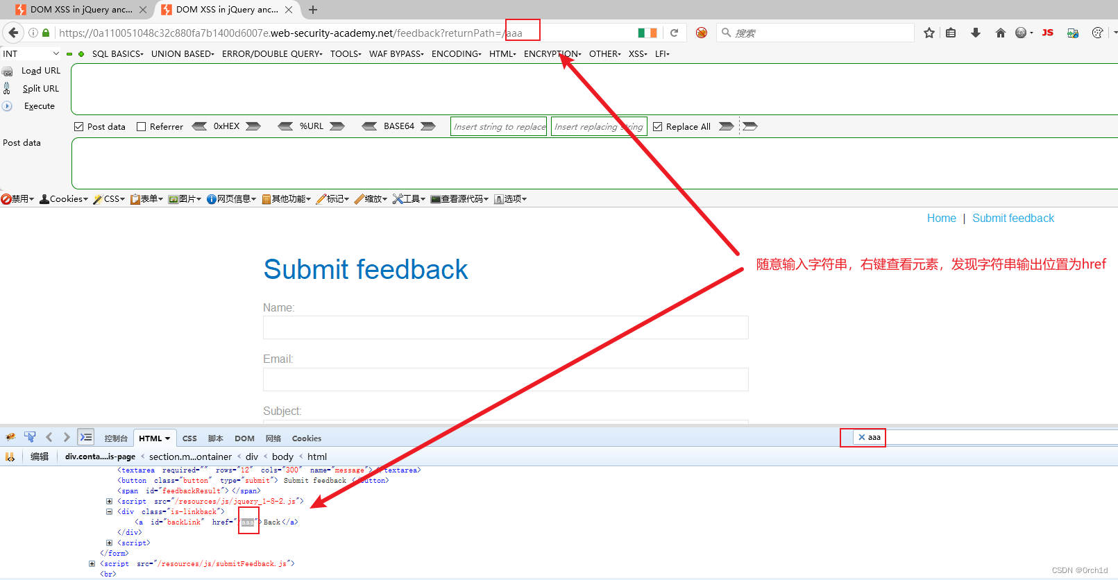Open a new browser tab
1118x580 pixels.
coord(313,10)
